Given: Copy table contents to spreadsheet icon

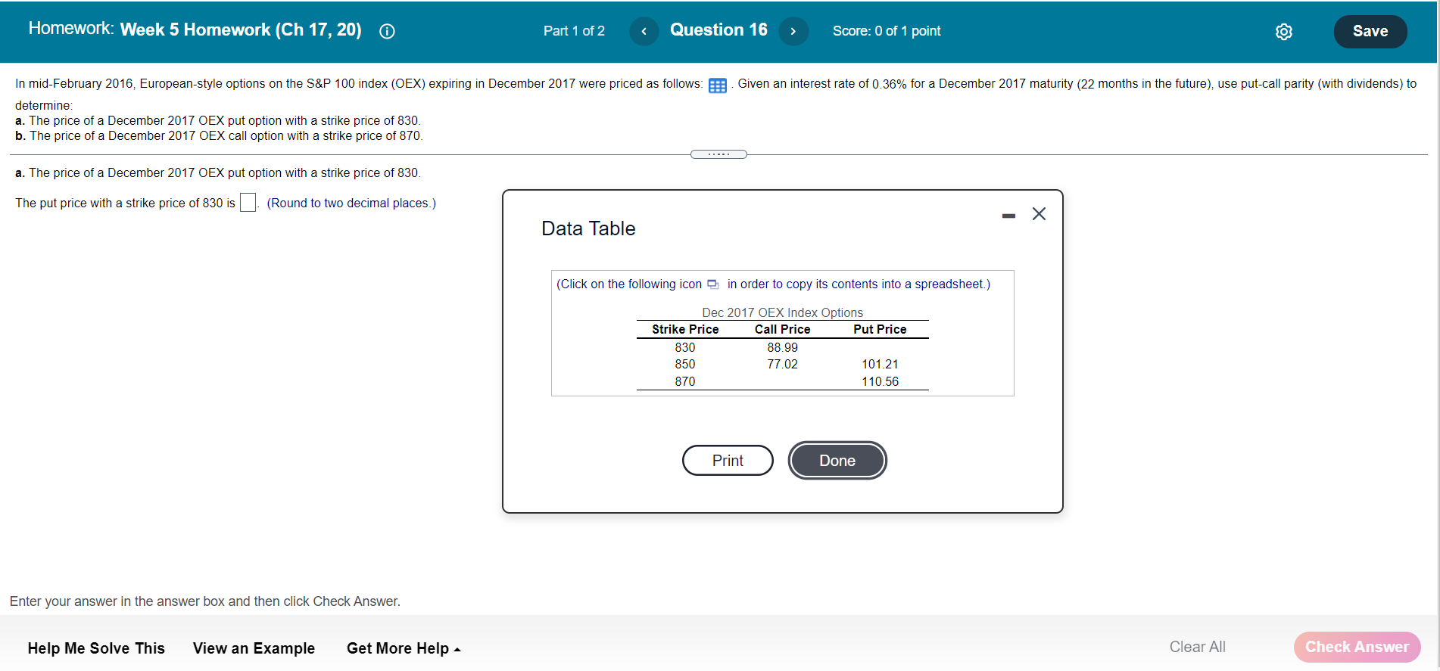Looking at the screenshot, I should [712, 284].
